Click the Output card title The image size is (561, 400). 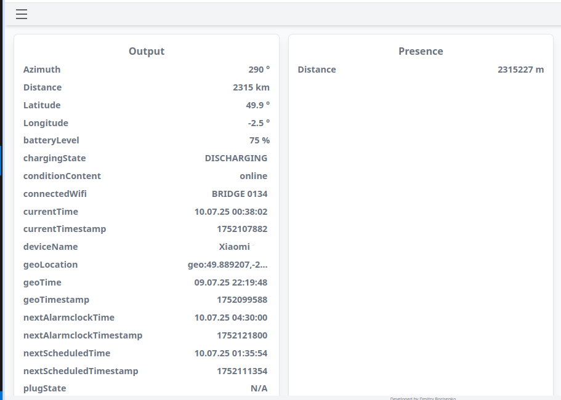pyautogui.click(x=147, y=52)
